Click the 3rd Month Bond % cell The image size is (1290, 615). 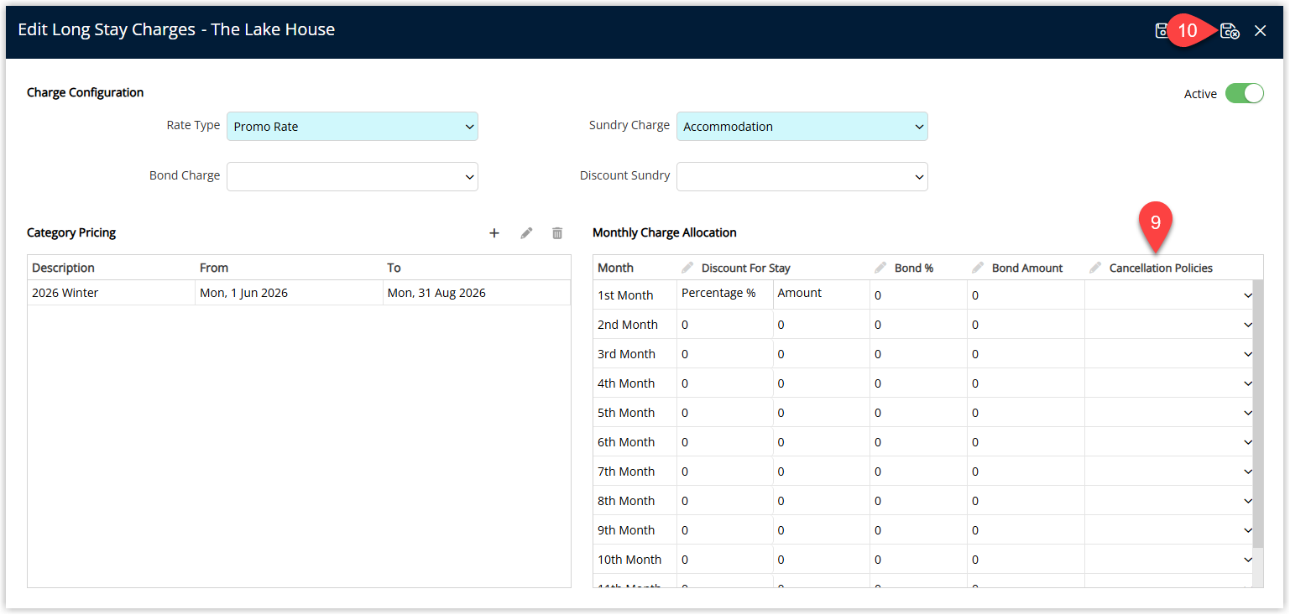coord(918,354)
